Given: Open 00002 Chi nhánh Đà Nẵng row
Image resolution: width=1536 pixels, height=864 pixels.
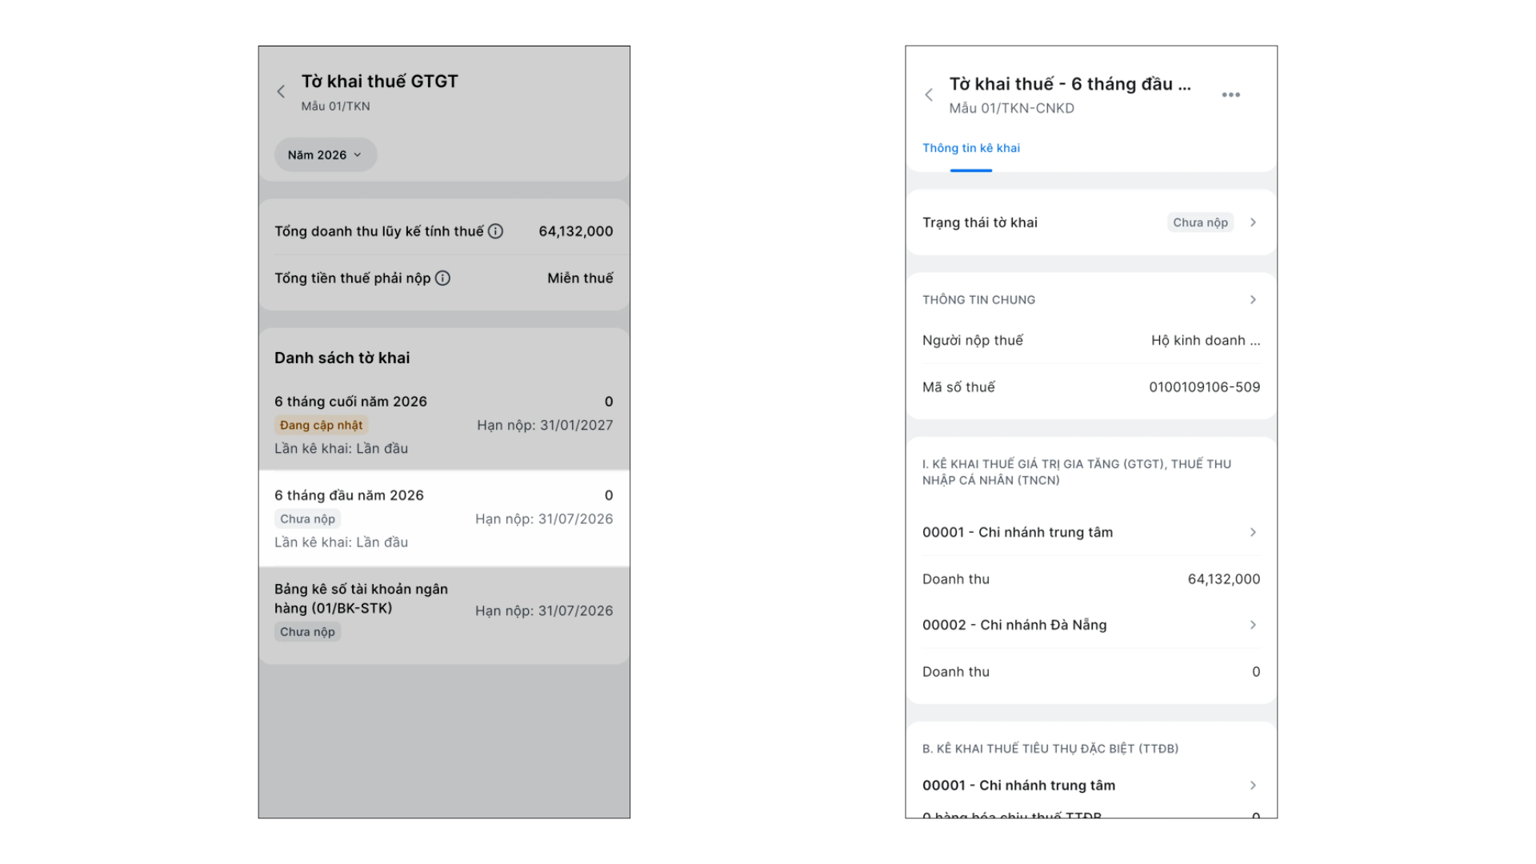Looking at the screenshot, I should tap(1091, 626).
